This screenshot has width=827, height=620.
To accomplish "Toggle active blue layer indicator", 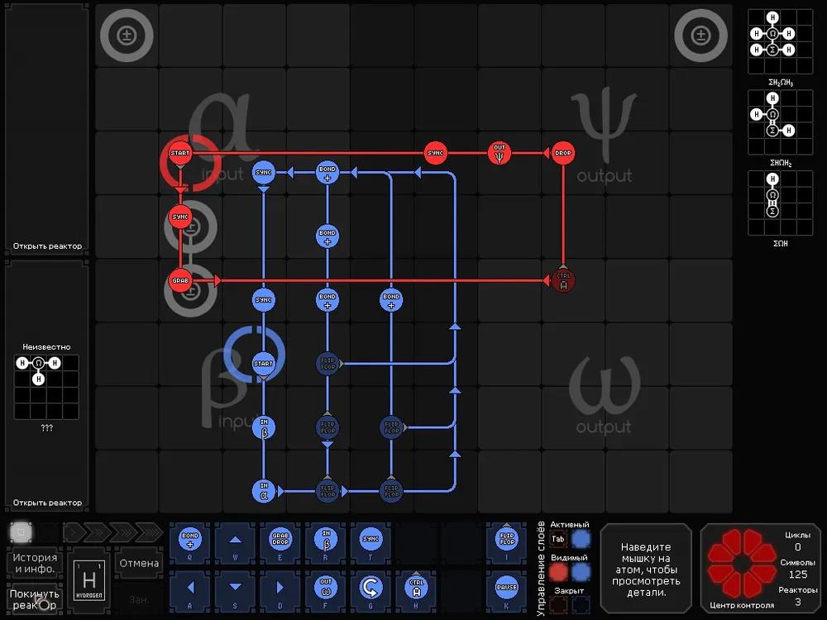I will [x=581, y=539].
